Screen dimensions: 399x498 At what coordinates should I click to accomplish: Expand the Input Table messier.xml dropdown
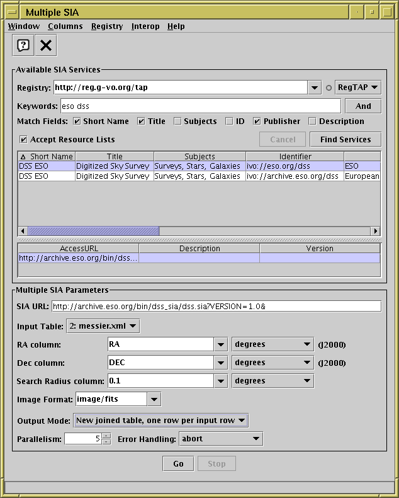[x=103, y=326]
